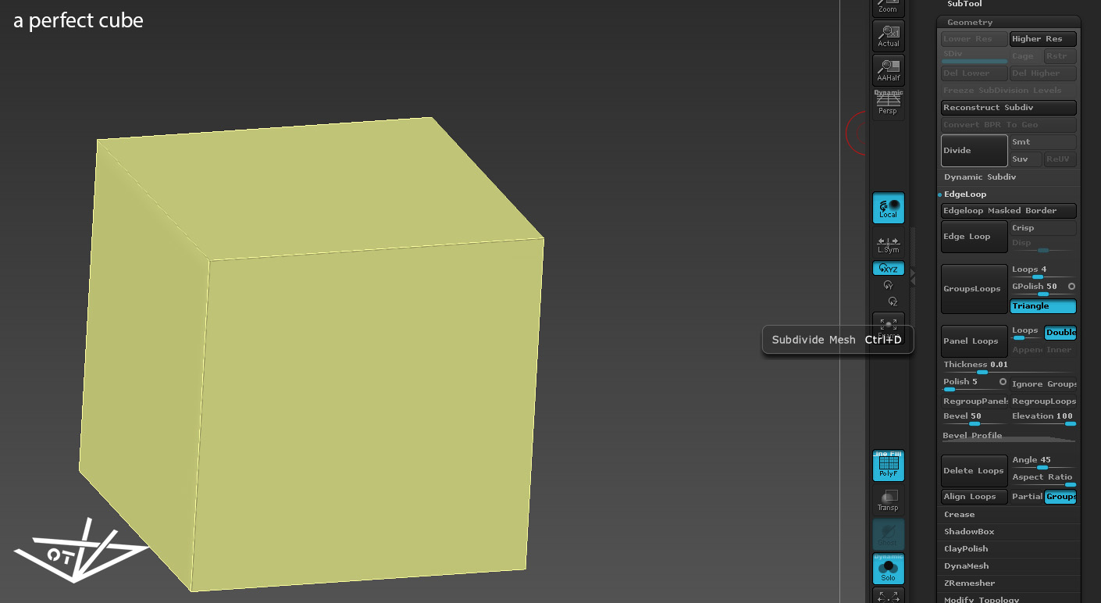Expand the Crease section
The height and width of the screenshot is (603, 1101).
[959, 515]
